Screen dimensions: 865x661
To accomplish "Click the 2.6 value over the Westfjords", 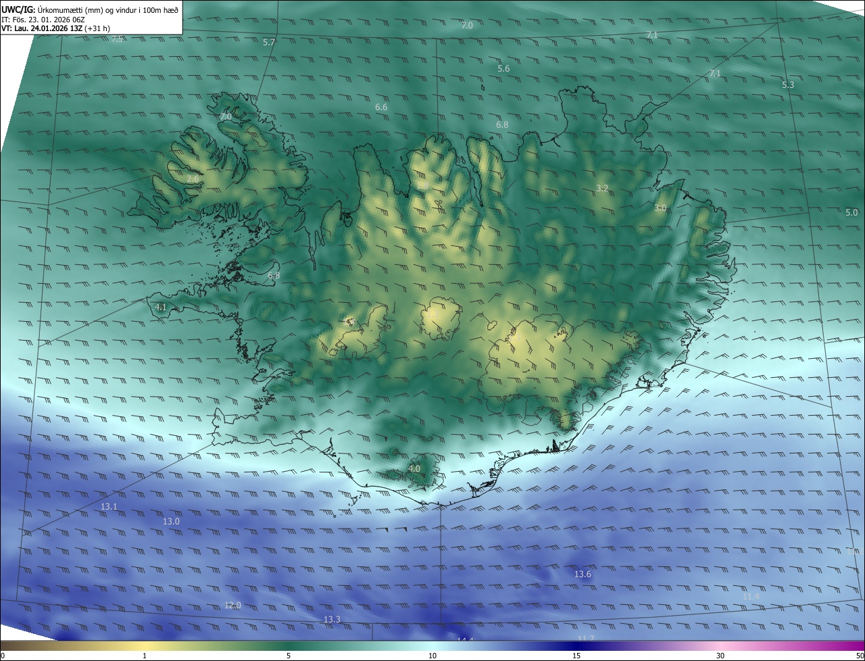I will [x=193, y=179].
